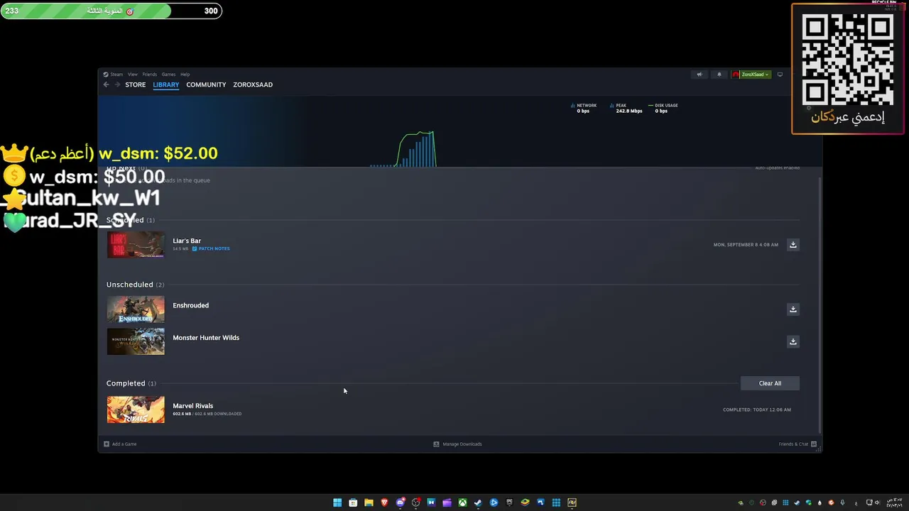This screenshot has height=511, width=909.
Task: Open Steam announcements megaphone icon
Action: point(699,75)
